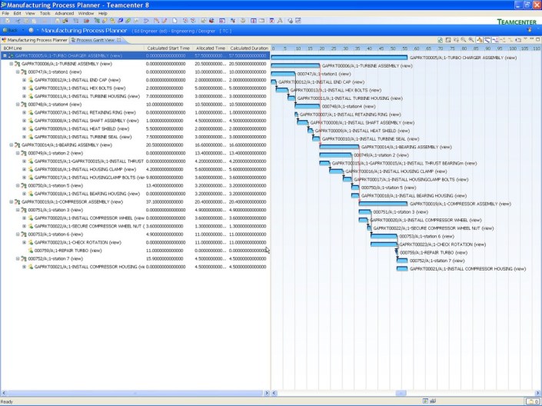
Task: Close the Process Gantt View tab
Action: coord(118,40)
